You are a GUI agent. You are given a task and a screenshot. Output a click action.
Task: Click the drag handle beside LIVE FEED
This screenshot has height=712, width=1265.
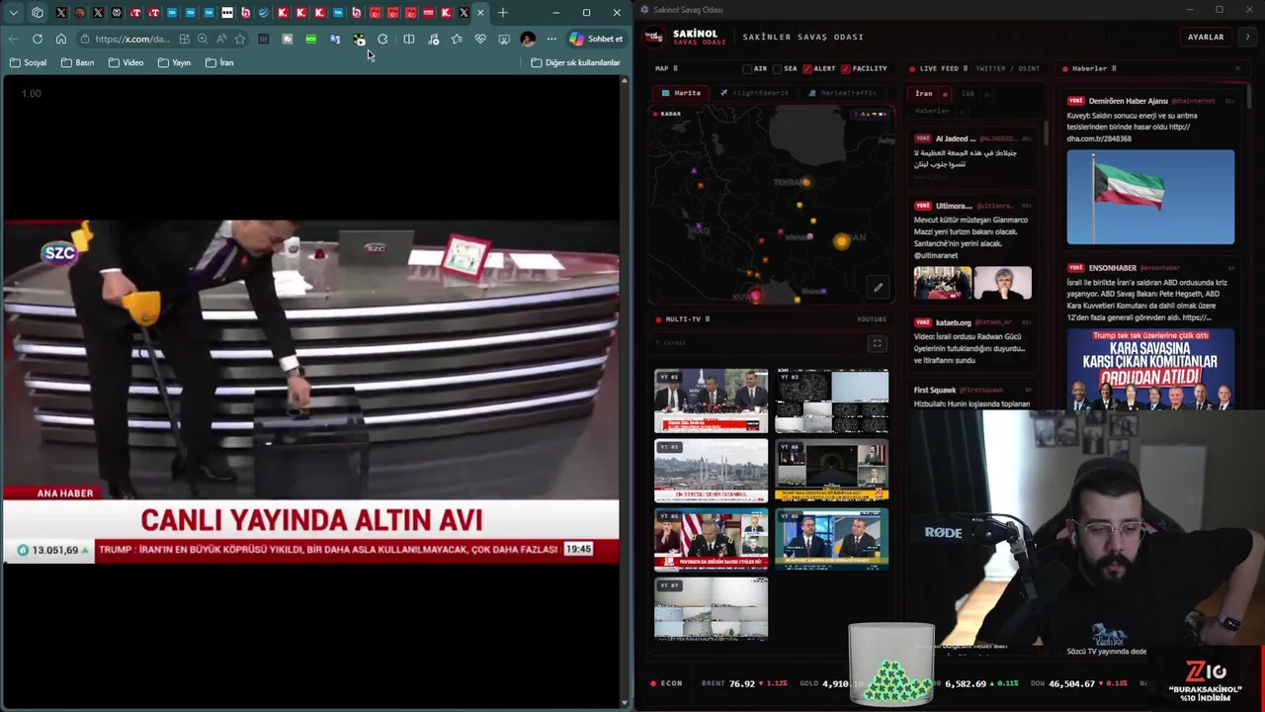(x=966, y=69)
